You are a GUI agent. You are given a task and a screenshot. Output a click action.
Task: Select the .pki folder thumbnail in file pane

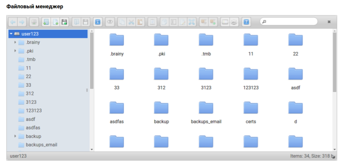pos(161,40)
